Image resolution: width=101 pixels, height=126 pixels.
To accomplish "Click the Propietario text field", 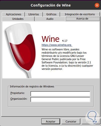I will click(60, 94).
